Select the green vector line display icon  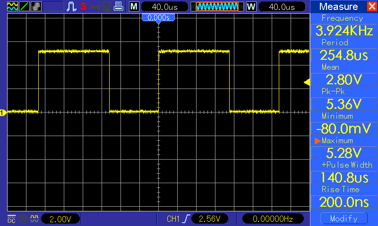pos(24,7)
